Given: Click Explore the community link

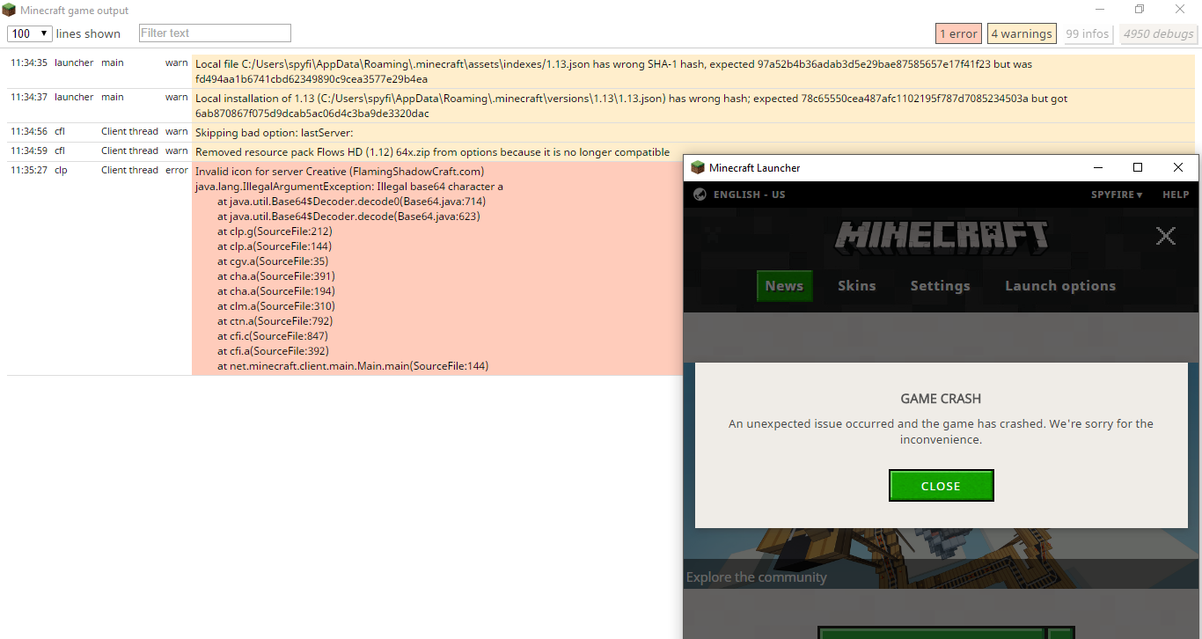Looking at the screenshot, I should pos(757,577).
